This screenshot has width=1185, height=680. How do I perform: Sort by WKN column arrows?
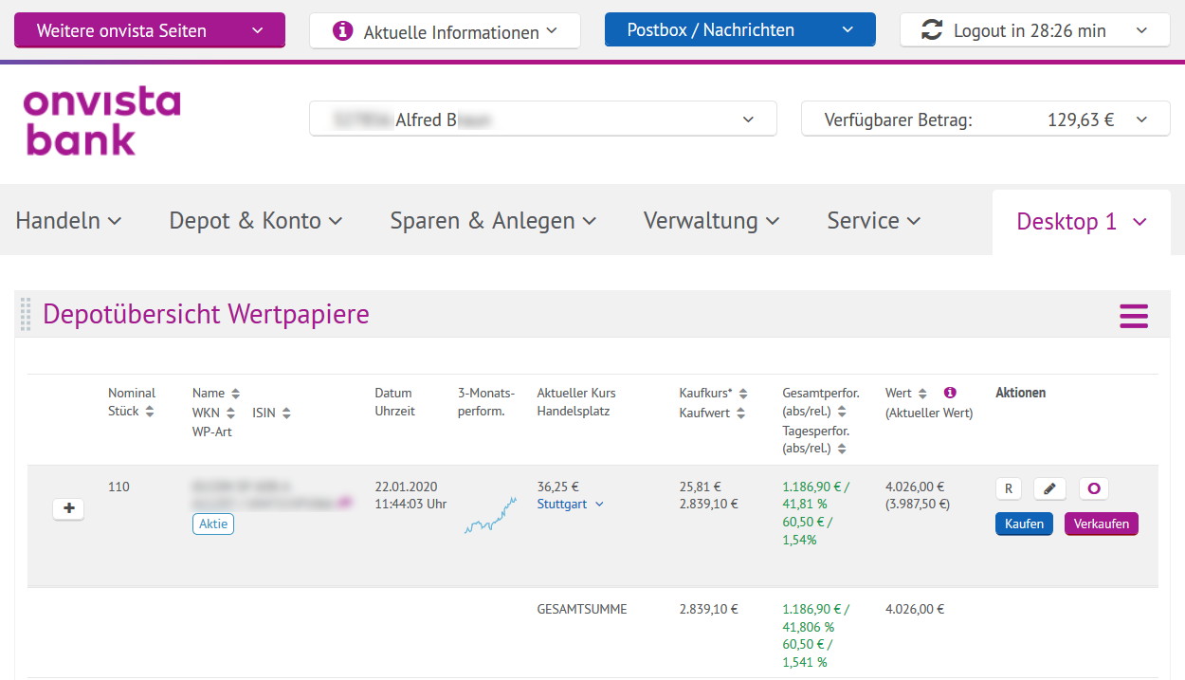click(230, 413)
